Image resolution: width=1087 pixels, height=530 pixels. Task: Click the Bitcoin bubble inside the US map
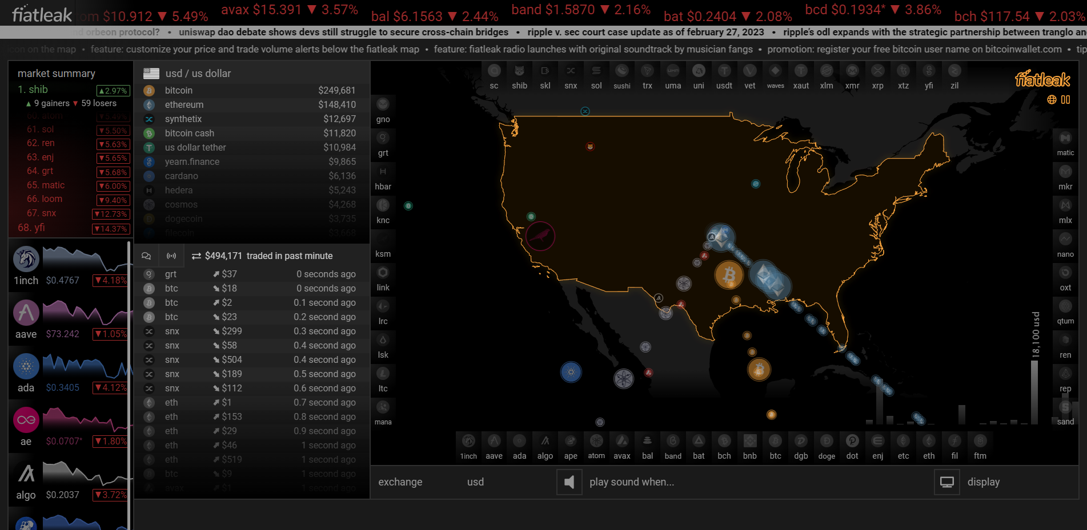tap(729, 276)
